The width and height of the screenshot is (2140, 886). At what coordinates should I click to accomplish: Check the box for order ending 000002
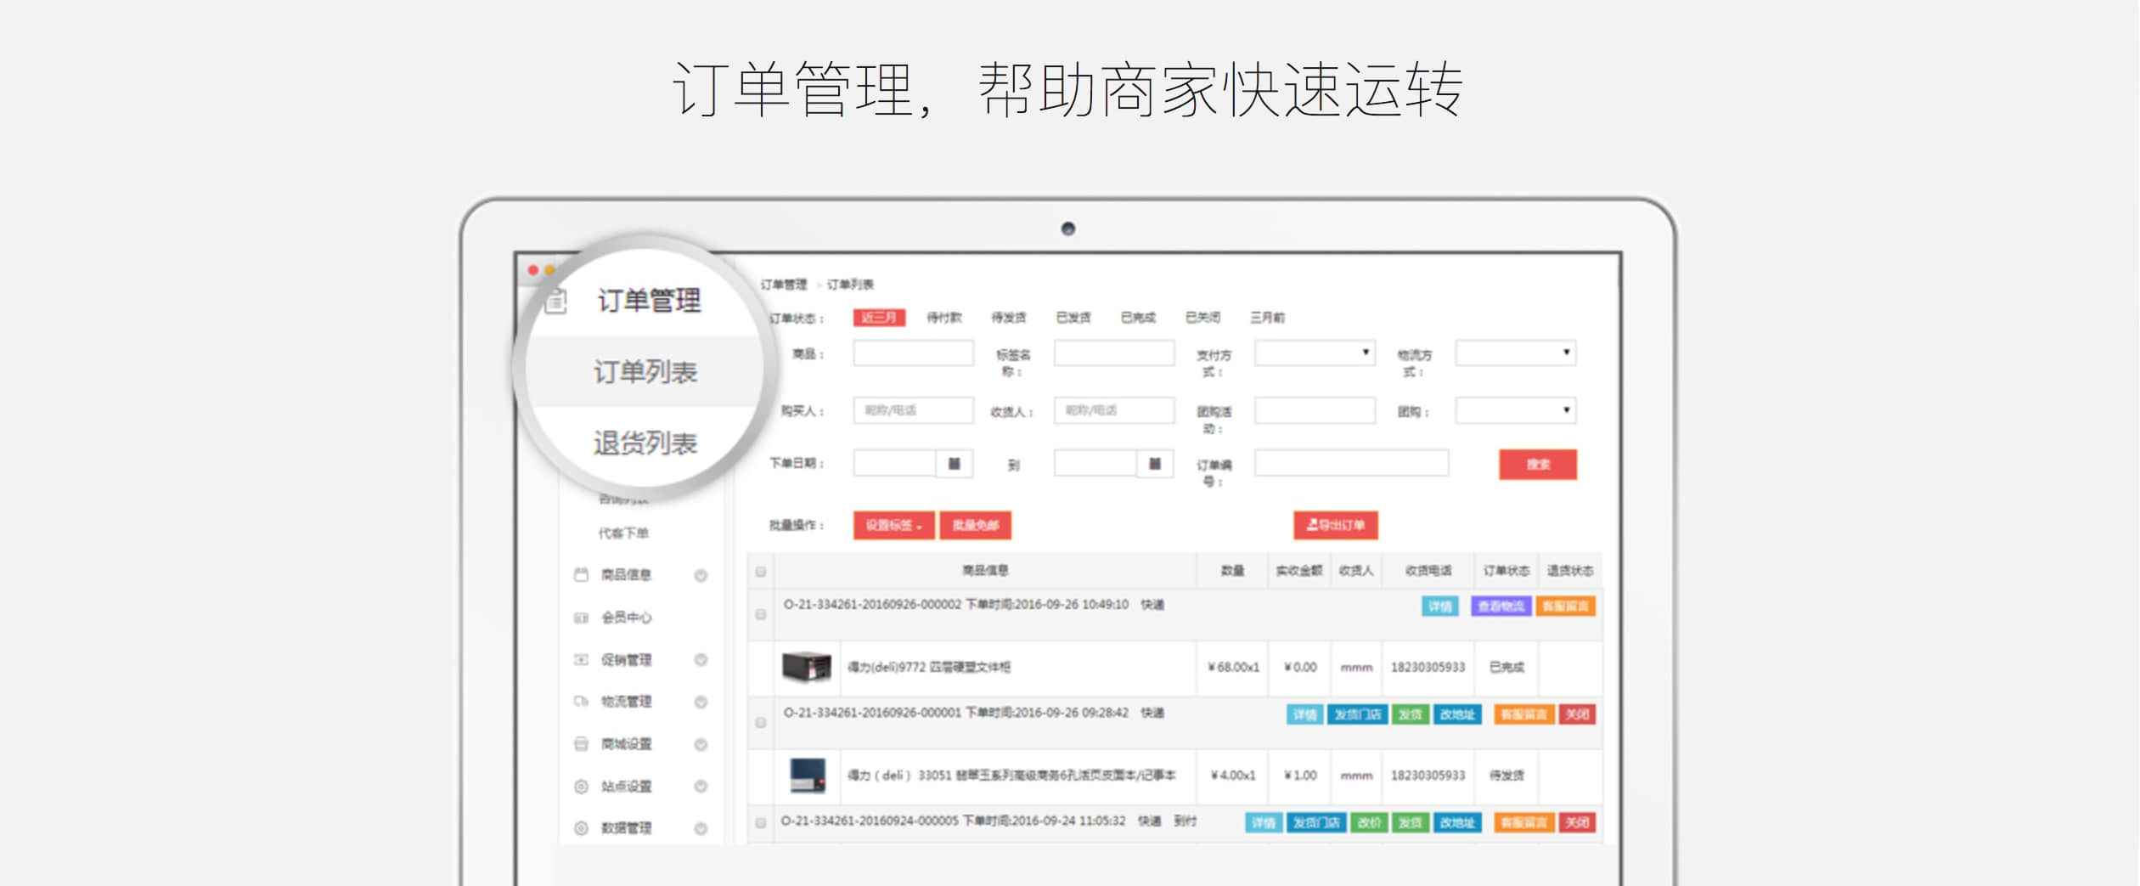[x=761, y=614]
